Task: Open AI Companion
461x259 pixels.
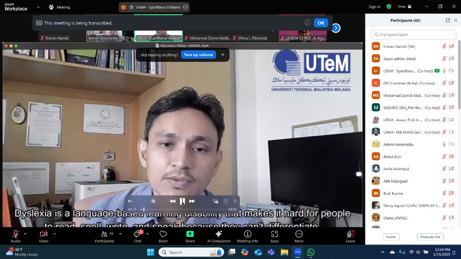Action: tap(219, 236)
